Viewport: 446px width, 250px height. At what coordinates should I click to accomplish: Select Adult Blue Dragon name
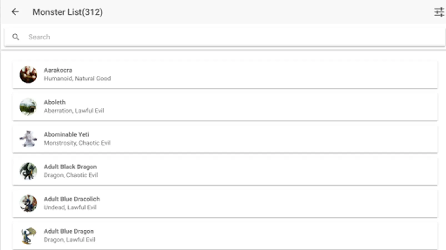tap(69, 231)
